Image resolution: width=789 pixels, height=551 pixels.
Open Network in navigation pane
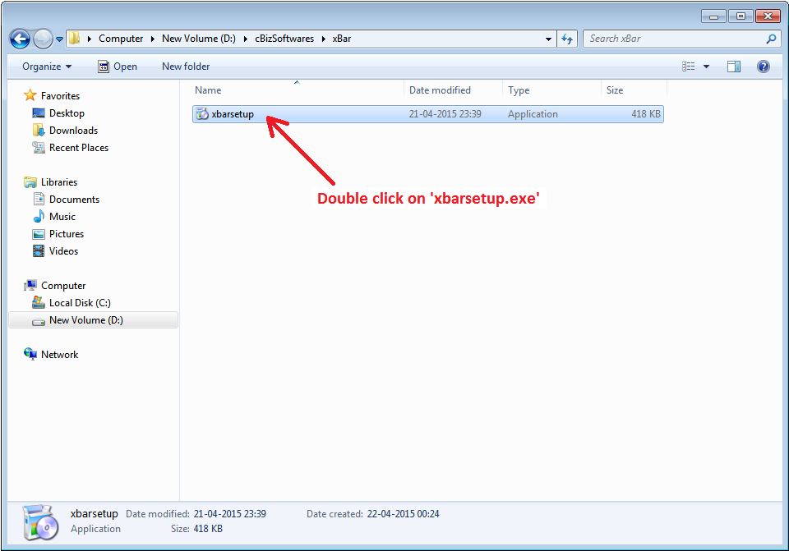click(x=59, y=355)
